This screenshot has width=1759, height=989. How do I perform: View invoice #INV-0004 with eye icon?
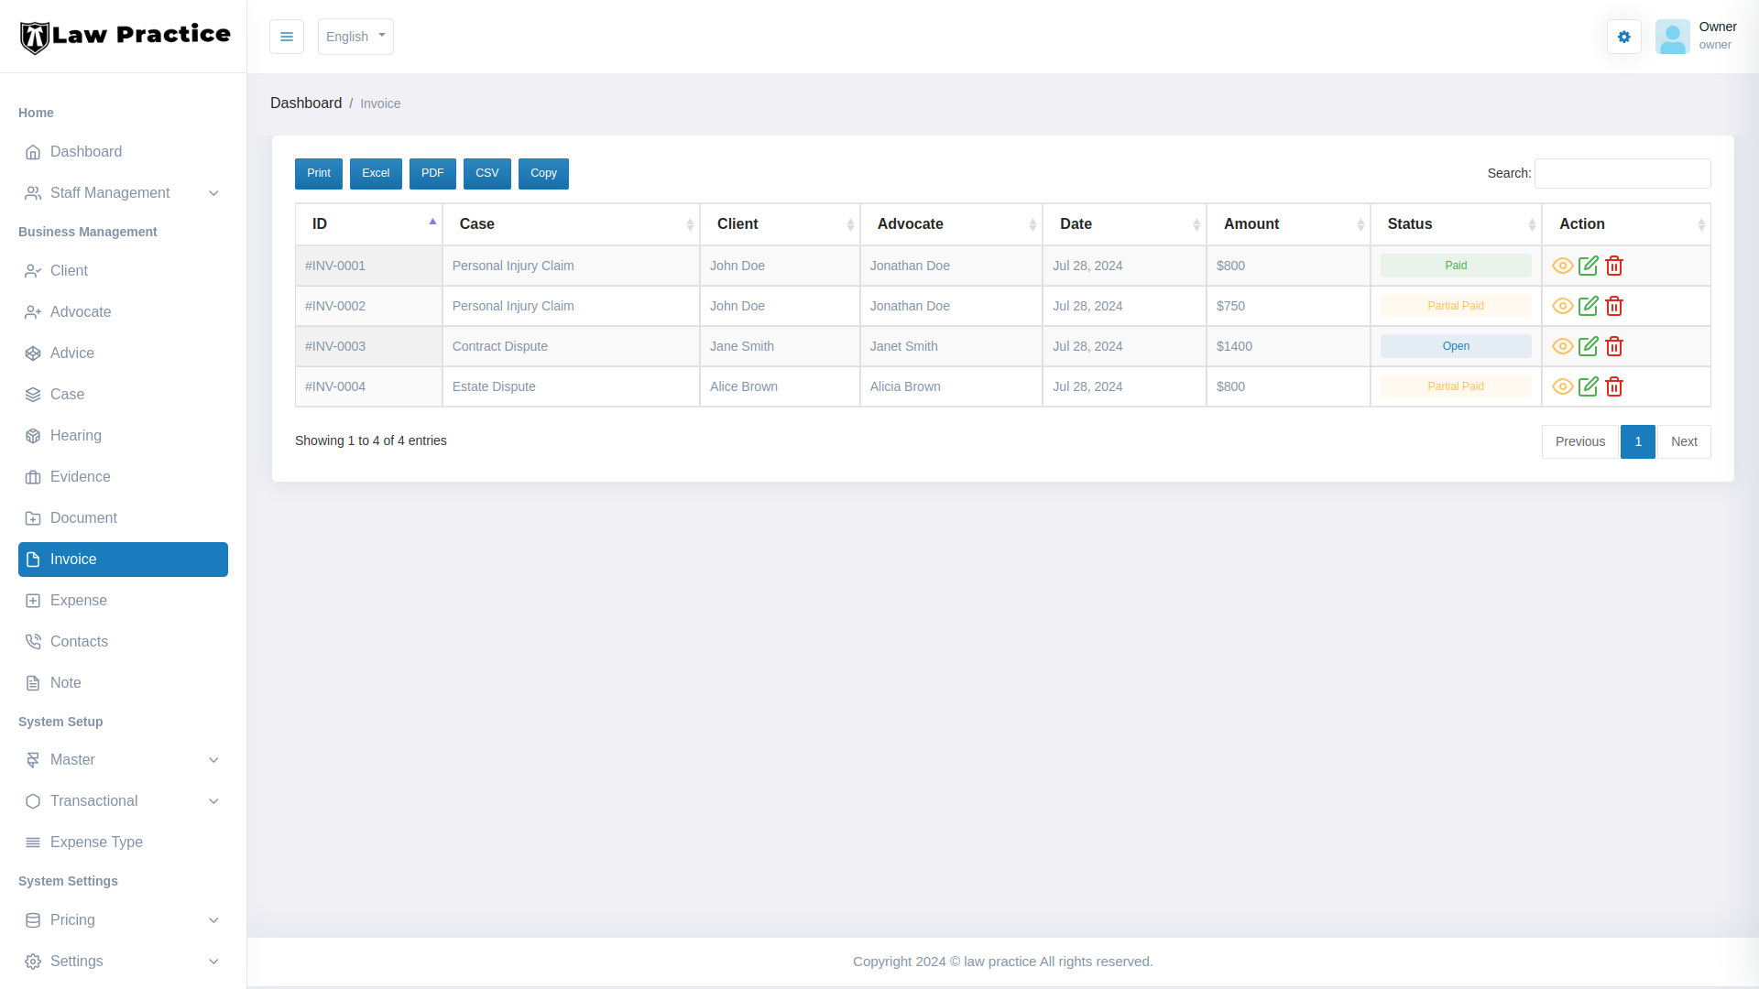point(1562,386)
